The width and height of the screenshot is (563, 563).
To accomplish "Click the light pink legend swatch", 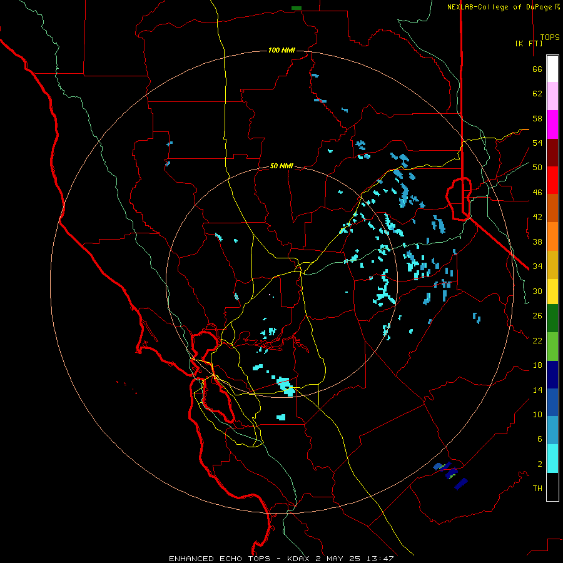I will (552, 96).
